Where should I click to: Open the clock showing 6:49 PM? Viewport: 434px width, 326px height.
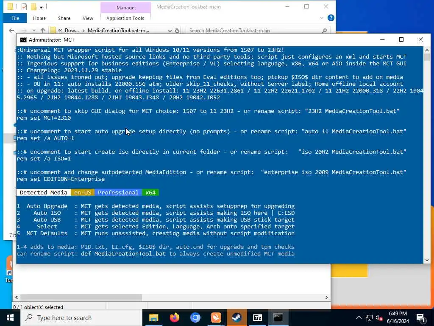[398, 318]
